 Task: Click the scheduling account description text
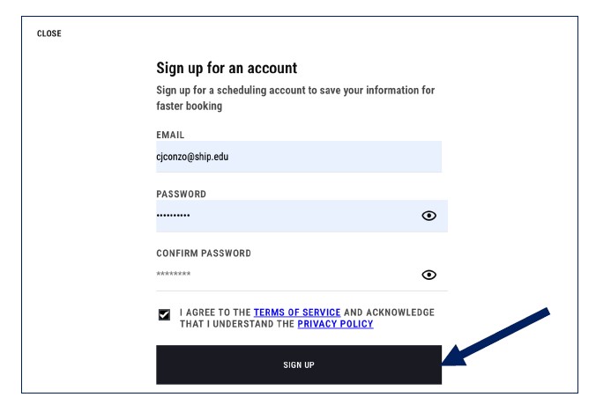295,98
